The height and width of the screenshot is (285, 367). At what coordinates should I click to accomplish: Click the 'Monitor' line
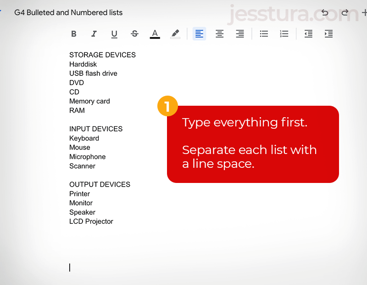coord(81,203)
